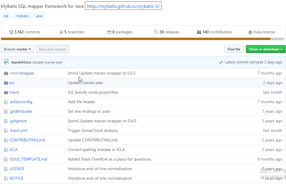
Task: Click the src folder icon
Action: click(6, 83)
